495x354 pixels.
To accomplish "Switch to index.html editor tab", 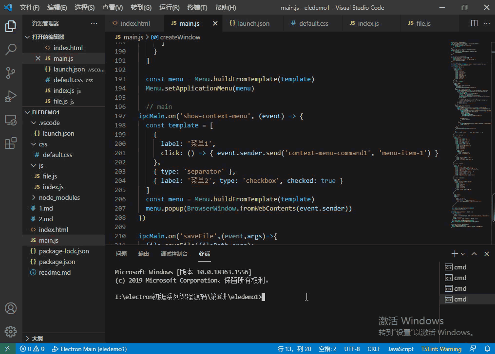I will click(x=135, y=23).
